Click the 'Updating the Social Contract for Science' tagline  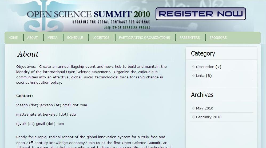[111, 22]
